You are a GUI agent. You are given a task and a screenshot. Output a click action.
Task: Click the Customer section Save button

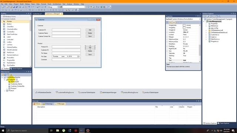(90, 36)
